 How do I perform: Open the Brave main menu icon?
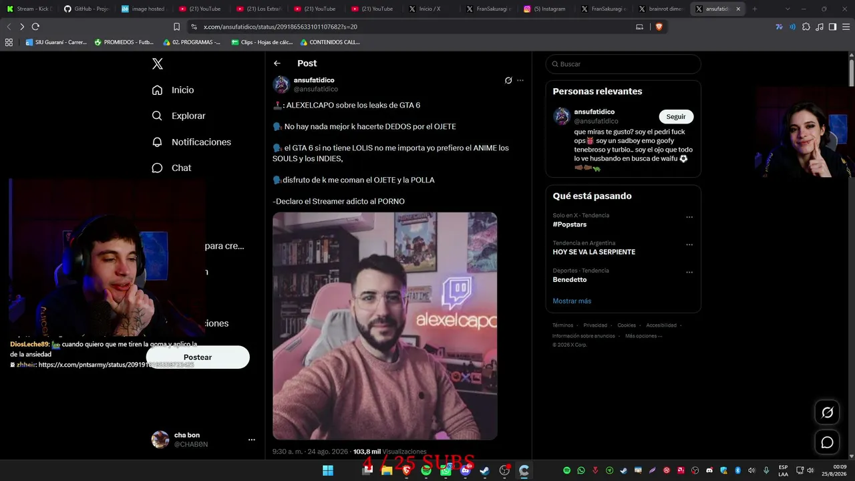tap(846, 27)
